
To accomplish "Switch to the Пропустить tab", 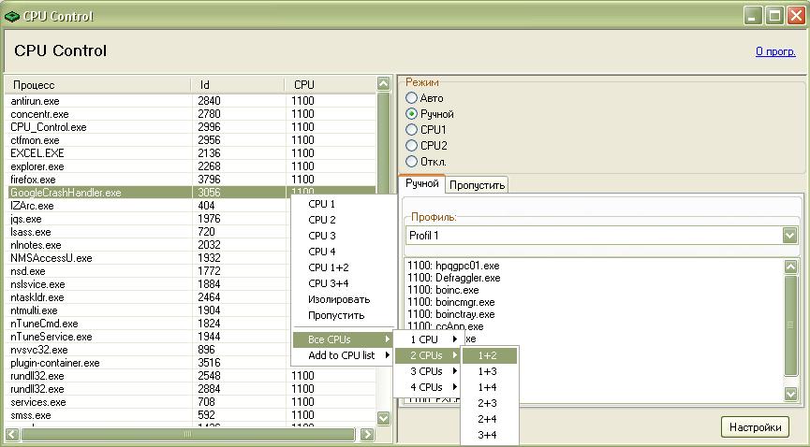I will pyautogui.click(x=478, y=185).
